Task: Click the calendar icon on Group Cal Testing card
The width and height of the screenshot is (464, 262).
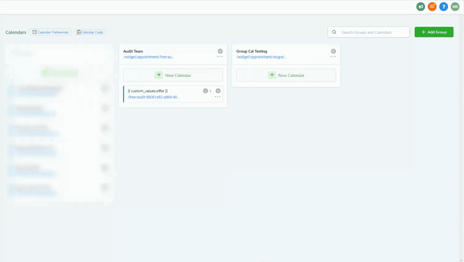Action: 333,51
